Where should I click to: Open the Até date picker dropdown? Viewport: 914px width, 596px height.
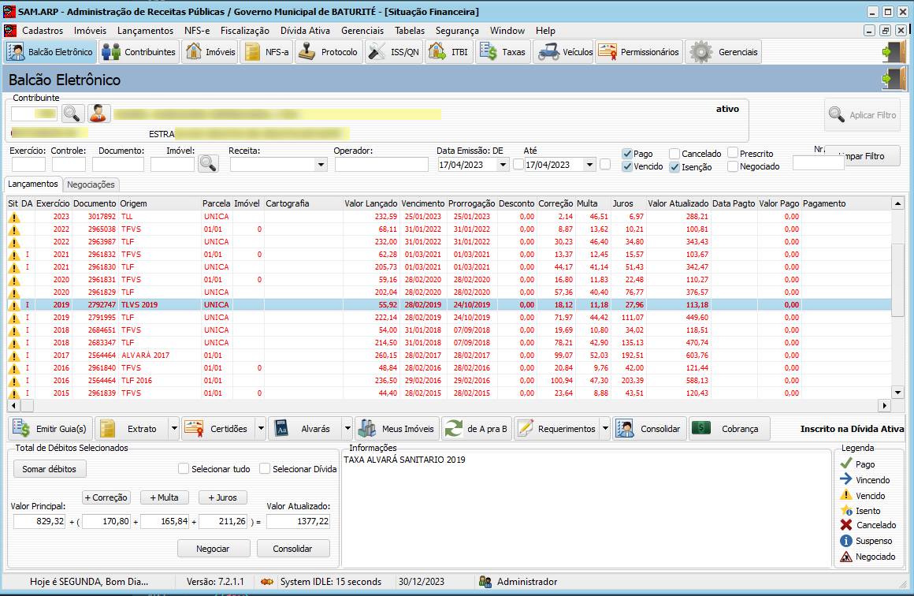coord(590,165)
